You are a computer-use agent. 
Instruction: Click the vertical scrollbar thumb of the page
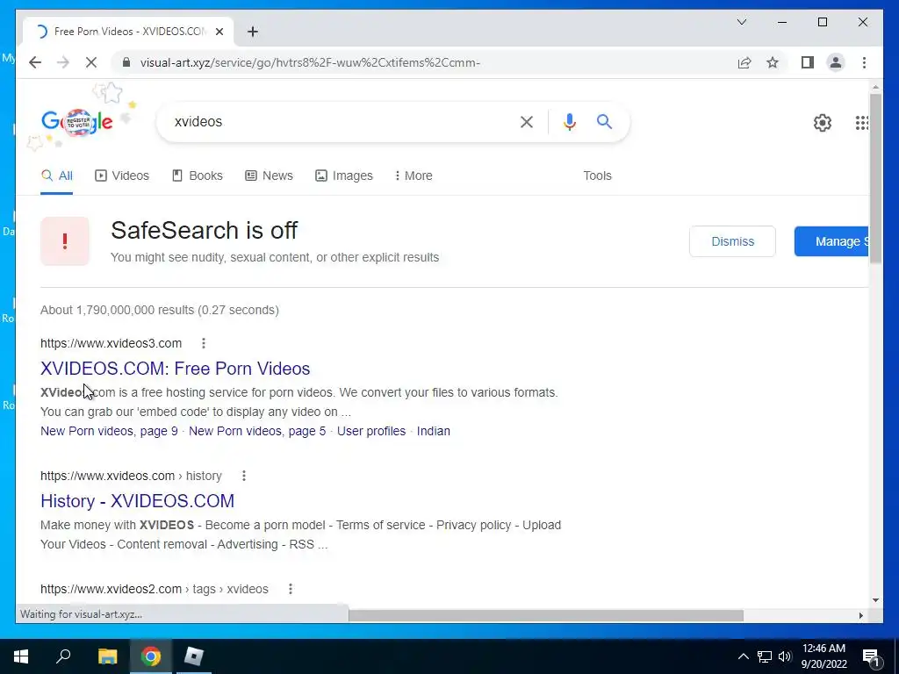pos(875,177)
